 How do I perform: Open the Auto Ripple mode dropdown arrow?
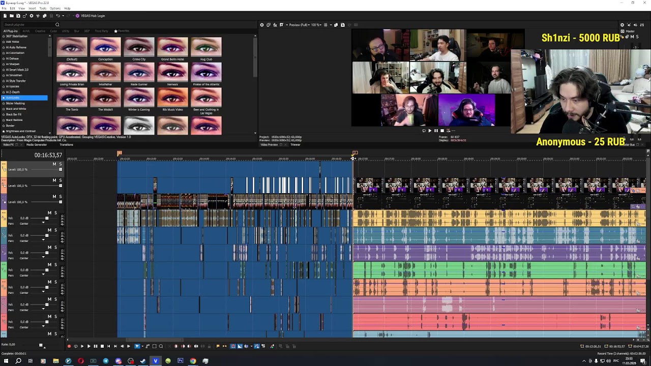[252, 346]
